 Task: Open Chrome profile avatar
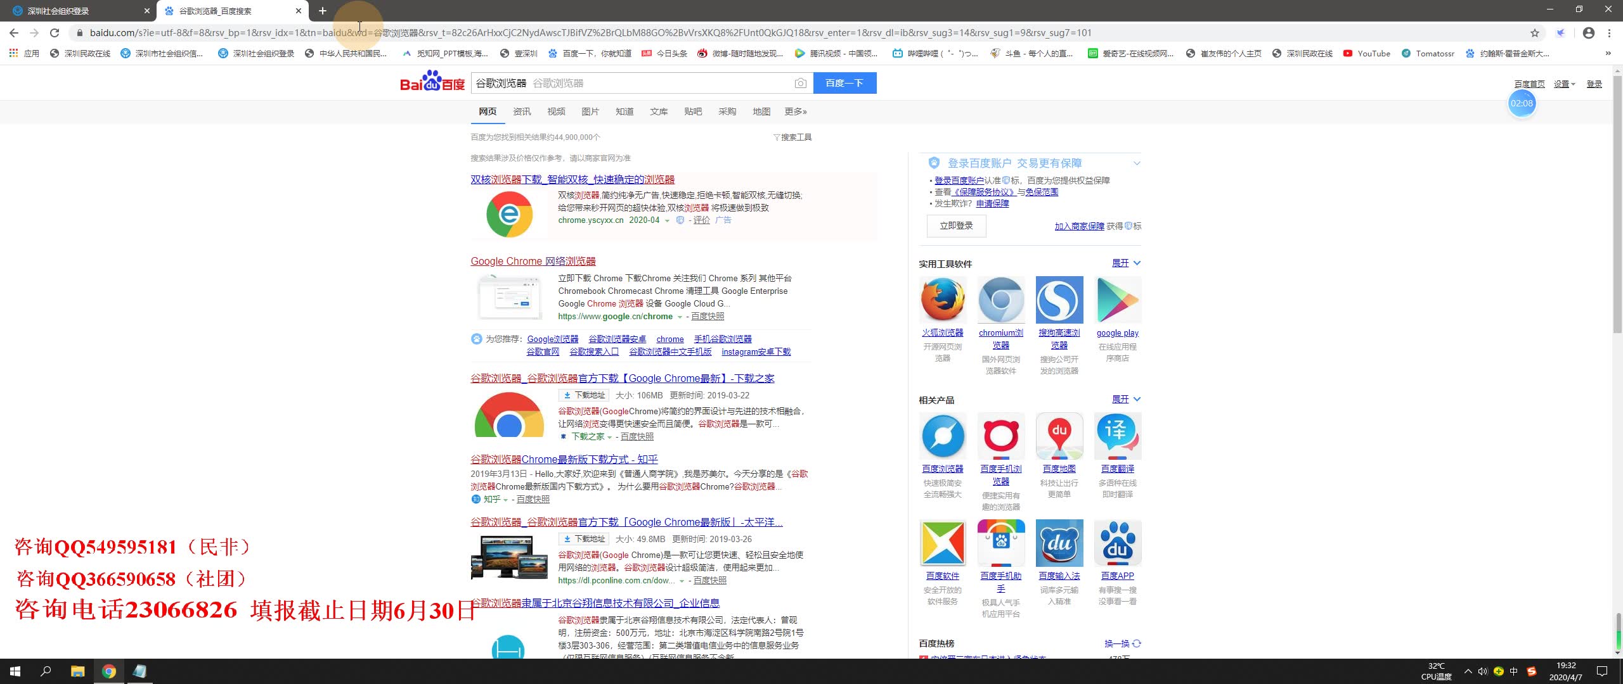coord(1589,33)
